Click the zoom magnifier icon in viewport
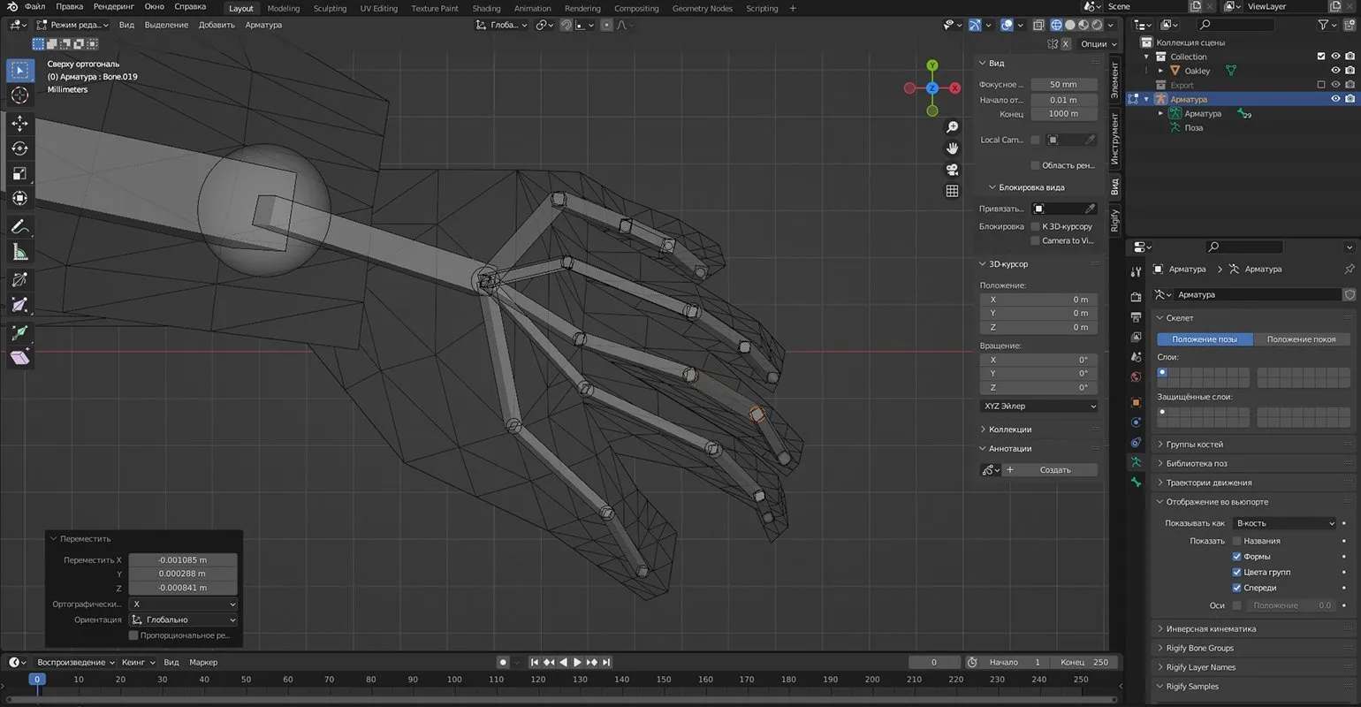1361x707 pixels. (952, 127)
